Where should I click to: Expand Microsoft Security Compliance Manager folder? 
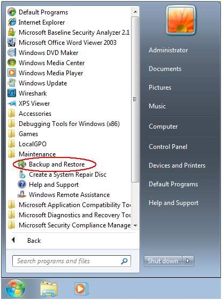[75, 225]
